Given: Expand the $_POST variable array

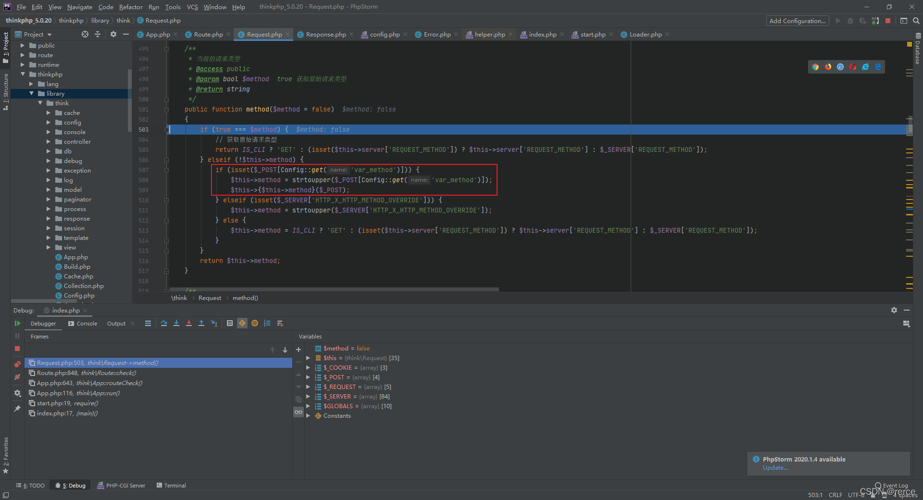Looking at the screenshot, I should 308,377.
